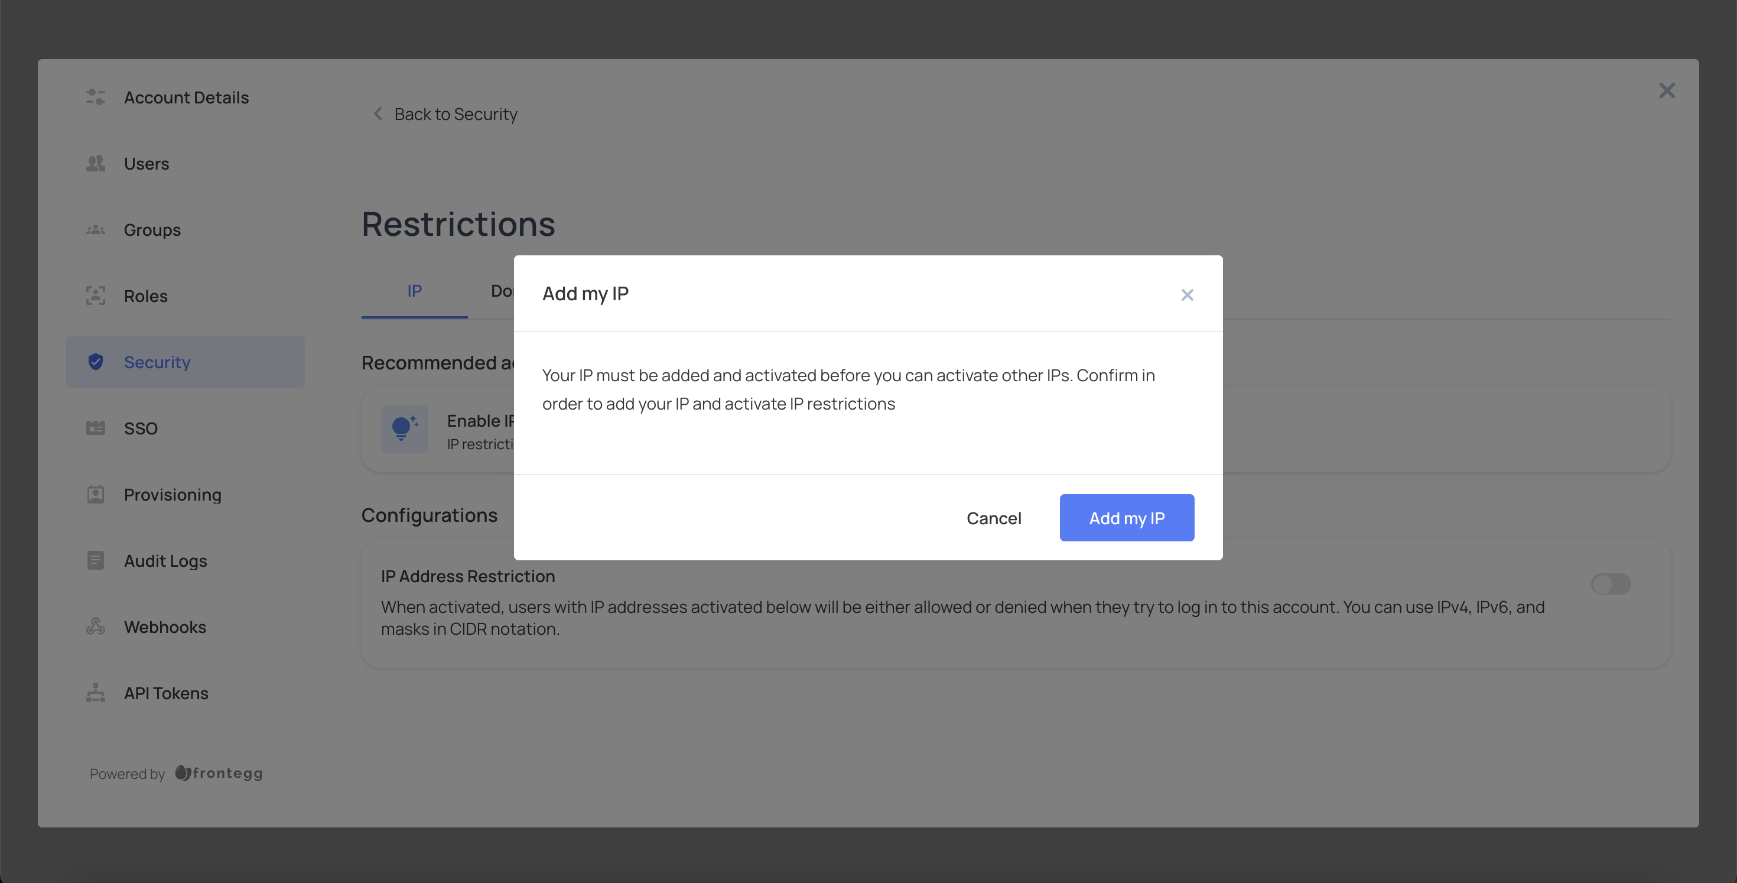Click the Users icon in sidebar
The image size is (1737, 883).
pyautogui.click(x=95, y=163)
